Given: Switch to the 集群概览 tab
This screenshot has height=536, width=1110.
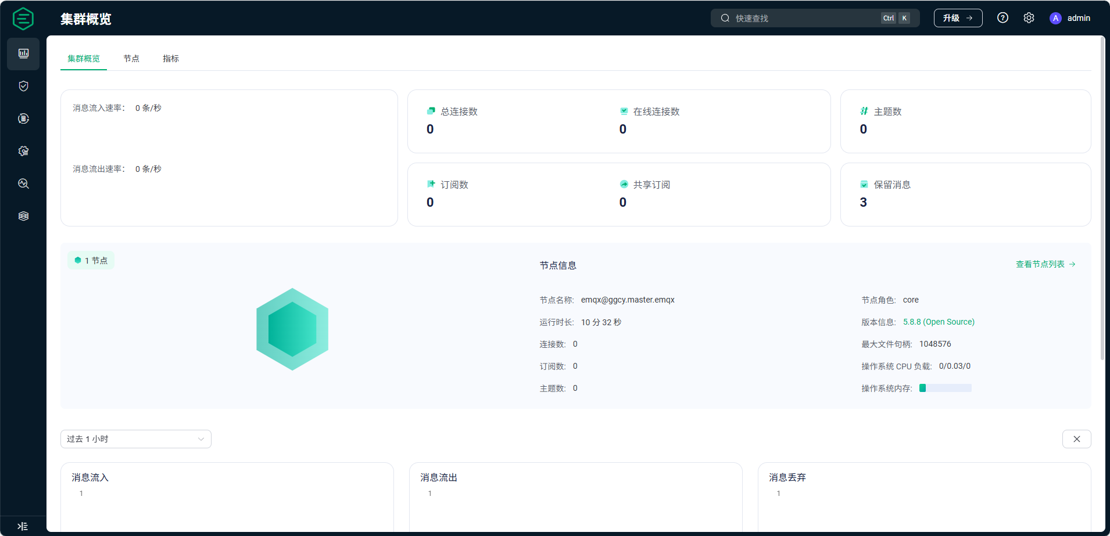Looking at the screenshot, I should pyautogui.click(x=84, y=59).
